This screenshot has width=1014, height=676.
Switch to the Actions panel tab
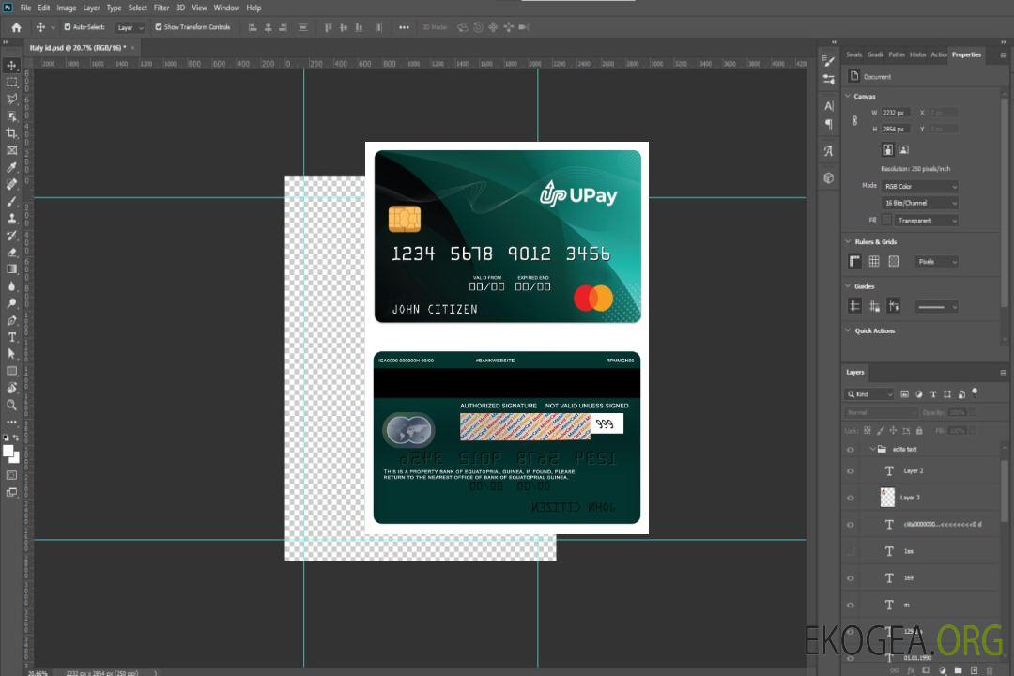(939, 54)
